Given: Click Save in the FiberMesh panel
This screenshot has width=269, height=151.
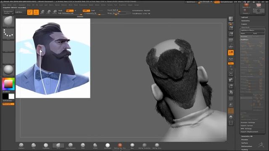Looking at the screenshot, I should 258,34.
